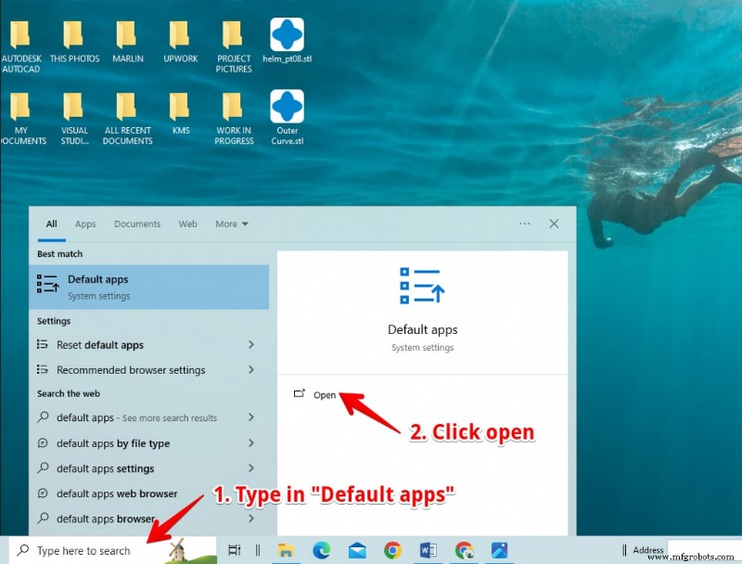Launch Microsoft Edge from taskbar
This screenshot has width=742, height=564.
click(x=322, y=550)
